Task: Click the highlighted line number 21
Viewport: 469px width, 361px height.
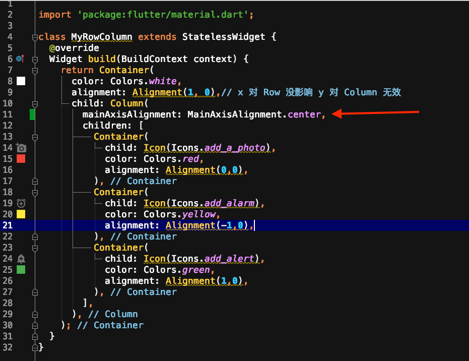Action: 8,225
